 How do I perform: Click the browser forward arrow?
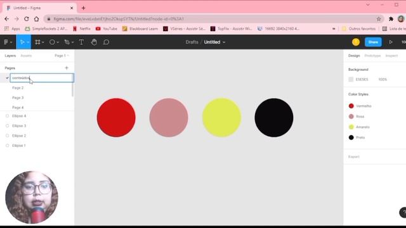coord(16,19)
